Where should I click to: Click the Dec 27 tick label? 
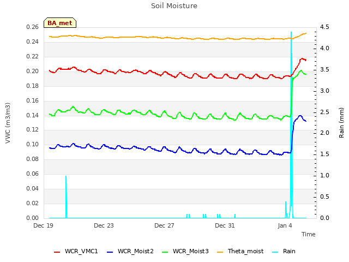[164, 225]
